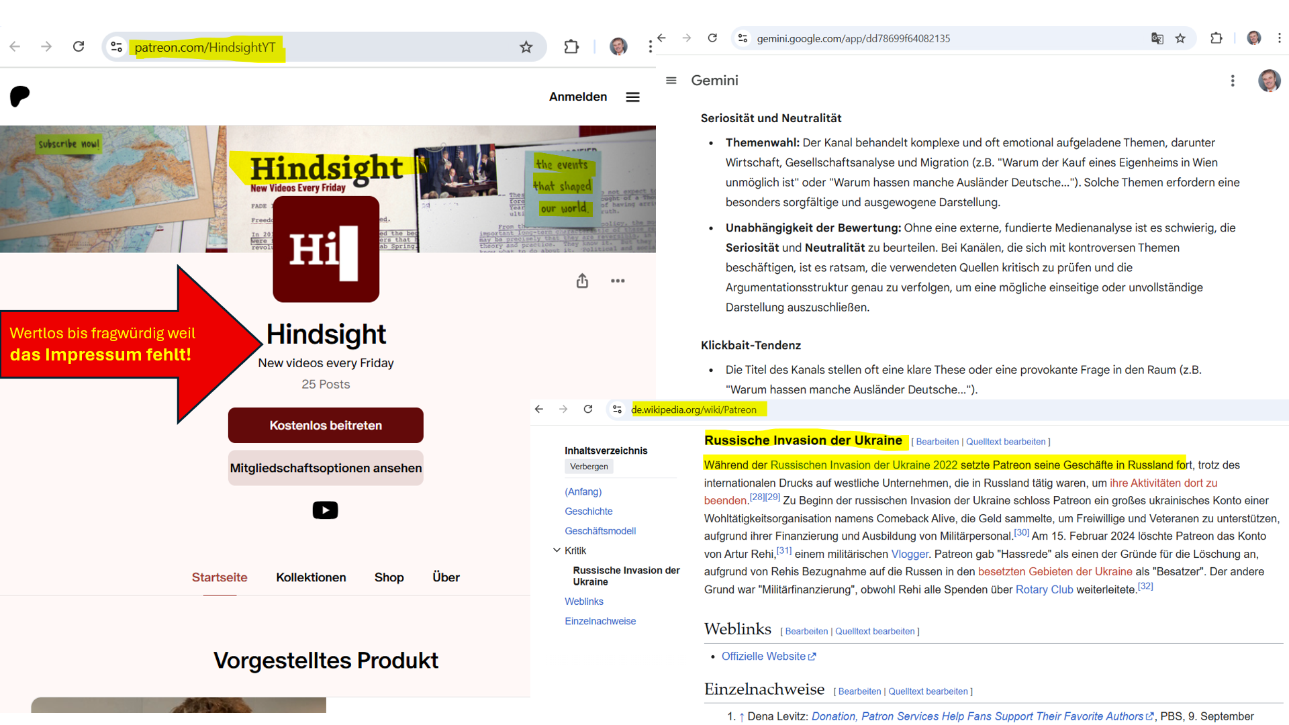Image resolution: width=1289 pixels, height=725 pixels.
Task: Switch to the Kollektionen tab
Action: (311, 577)
